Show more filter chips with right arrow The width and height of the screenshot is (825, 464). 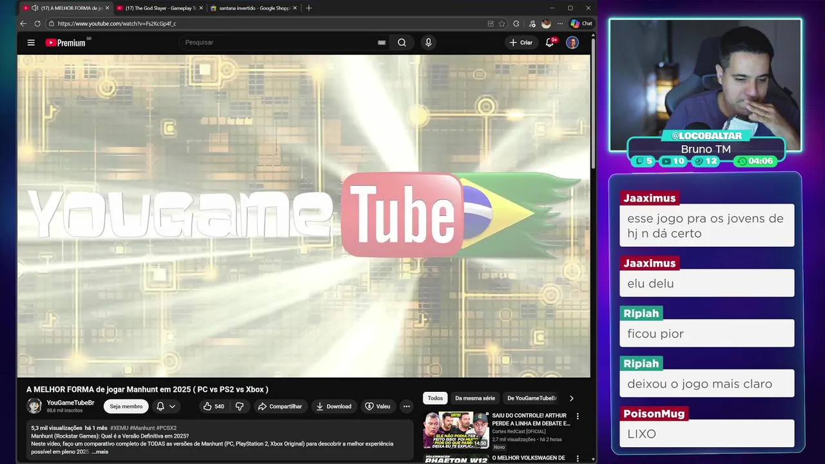point(571,398)
